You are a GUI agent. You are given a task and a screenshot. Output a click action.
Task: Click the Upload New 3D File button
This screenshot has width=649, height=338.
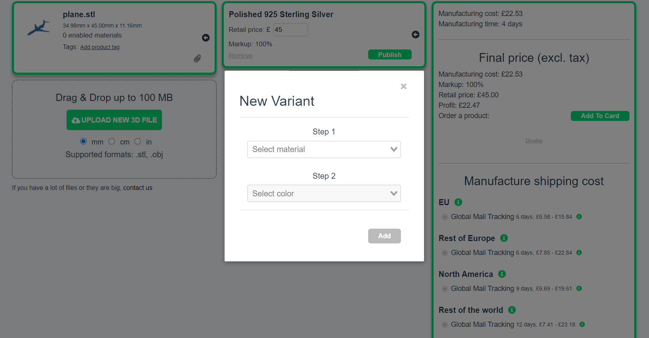point(114,120)
